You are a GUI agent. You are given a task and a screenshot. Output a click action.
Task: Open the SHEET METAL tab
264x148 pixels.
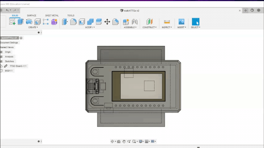coord(52,15)
